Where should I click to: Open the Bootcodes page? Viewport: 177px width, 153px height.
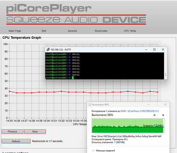(101, 31)
